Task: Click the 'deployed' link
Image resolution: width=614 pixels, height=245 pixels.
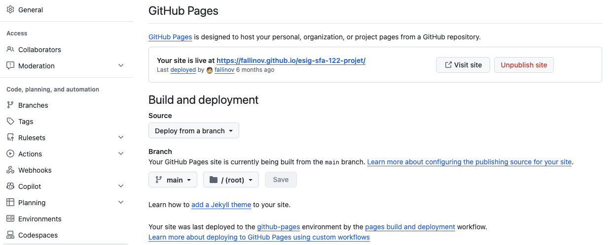Action: [x=183, y=70]
